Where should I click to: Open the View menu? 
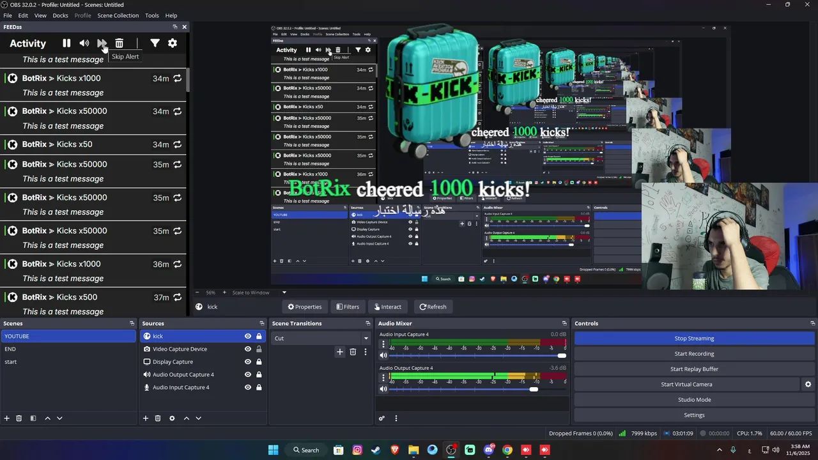click(x=40, y=15)
